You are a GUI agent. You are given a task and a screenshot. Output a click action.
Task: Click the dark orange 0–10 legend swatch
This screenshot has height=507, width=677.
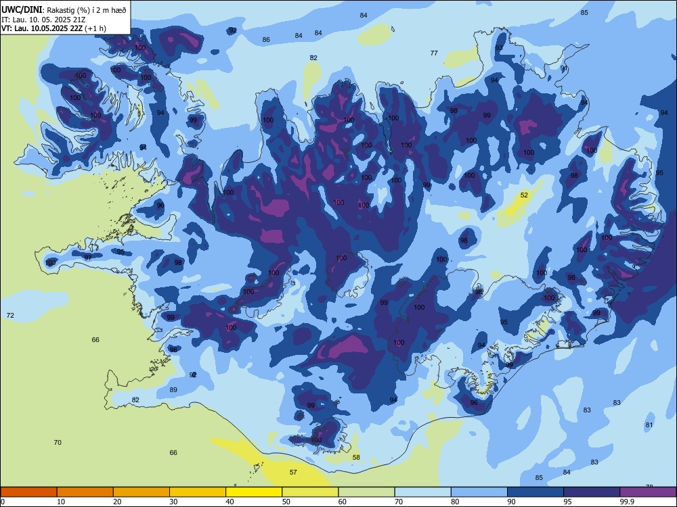click(x=28, y=492)
